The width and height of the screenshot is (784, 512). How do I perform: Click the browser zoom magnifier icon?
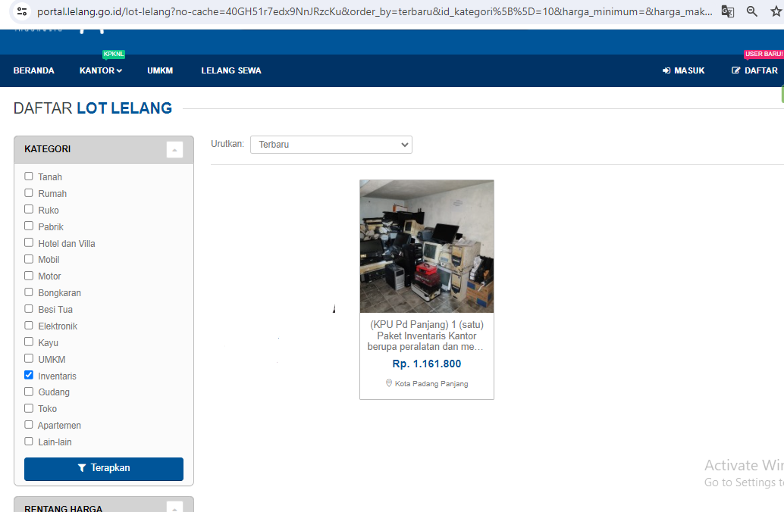[x=752, y=11]
